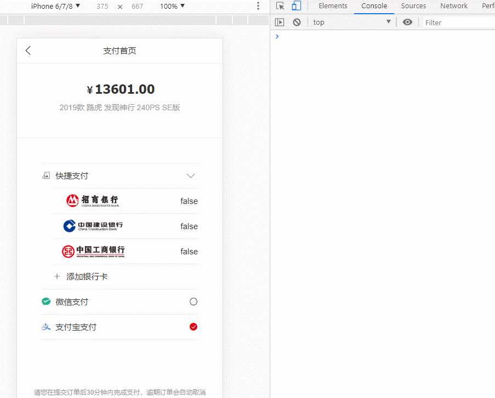Screen dimensions: 495x398
Task: Switch to the Sources tab
Action: pos(413,5)
